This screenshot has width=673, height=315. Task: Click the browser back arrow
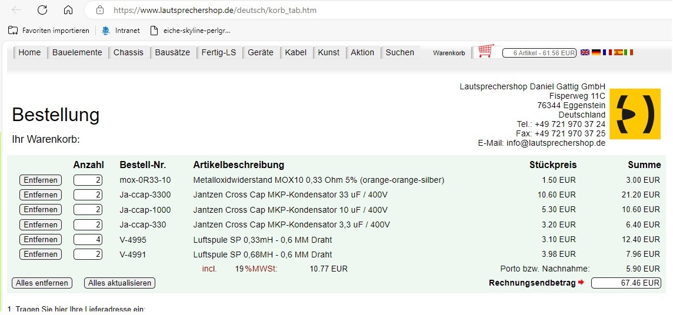16,10
